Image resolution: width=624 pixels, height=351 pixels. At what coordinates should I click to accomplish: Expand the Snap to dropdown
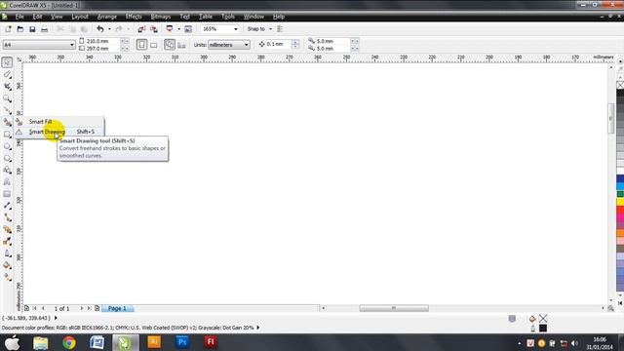(271, 29)
